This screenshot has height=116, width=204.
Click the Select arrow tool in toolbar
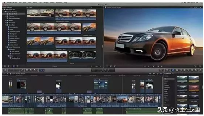(x=42, y=70)
